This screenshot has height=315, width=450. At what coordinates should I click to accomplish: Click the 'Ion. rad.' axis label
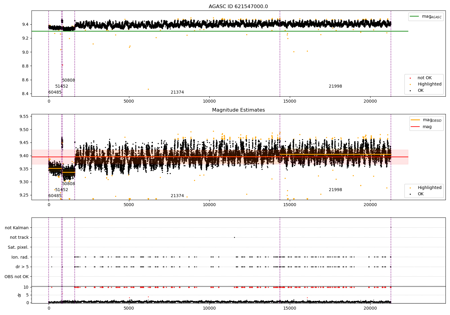[20, 257]
